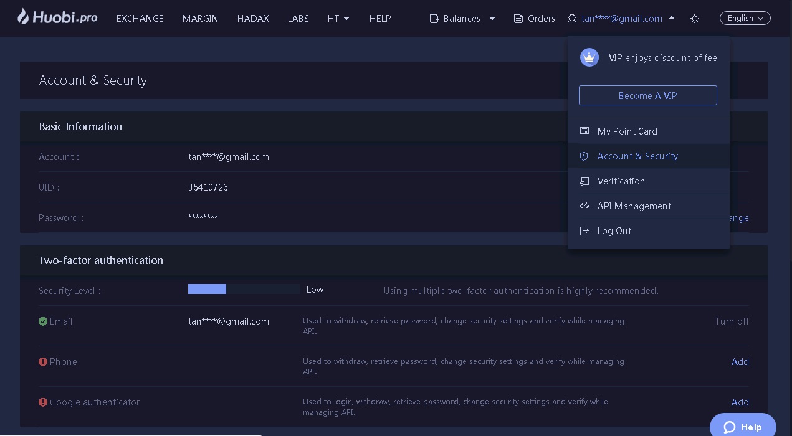Open the English language selector
This screenshot has width=792, height=436.
click(745, 18)
